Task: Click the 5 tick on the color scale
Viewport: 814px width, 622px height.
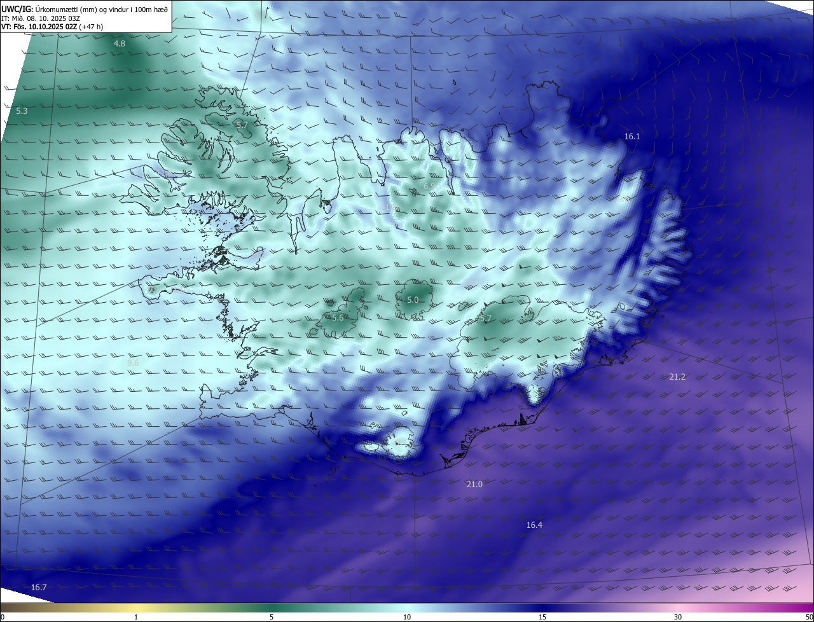Action: [272, 617]
